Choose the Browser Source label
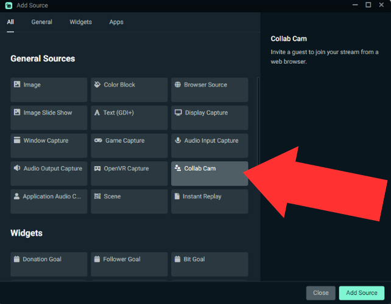The width and height of the screenshot is (391, 304). click(x=205, y=85)
